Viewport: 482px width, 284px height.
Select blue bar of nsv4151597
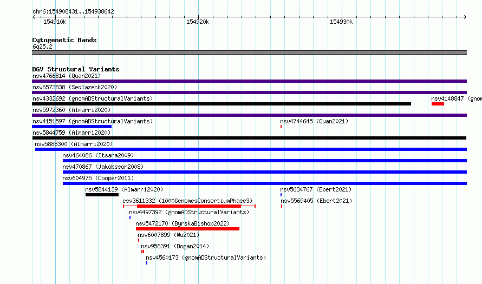click(71, 127)
